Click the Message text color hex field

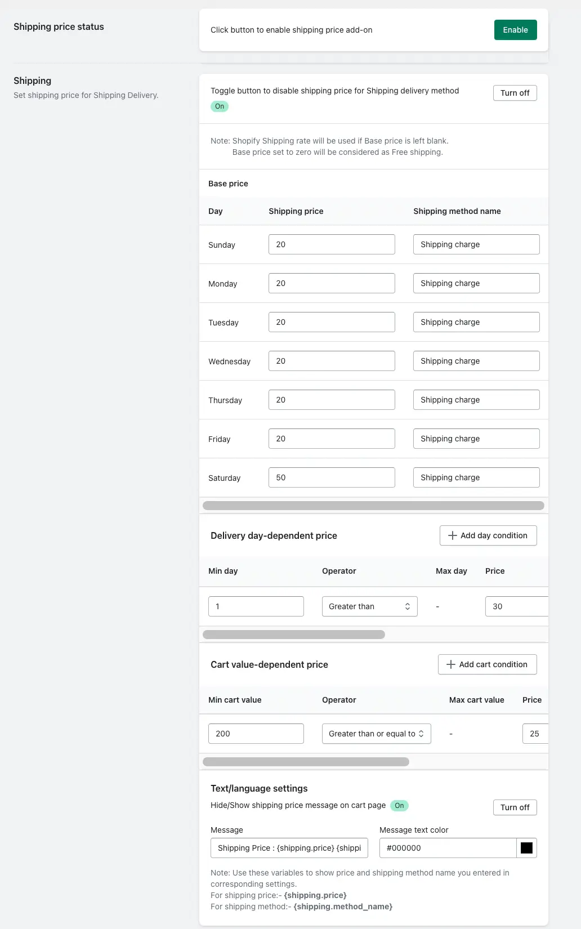448,848
